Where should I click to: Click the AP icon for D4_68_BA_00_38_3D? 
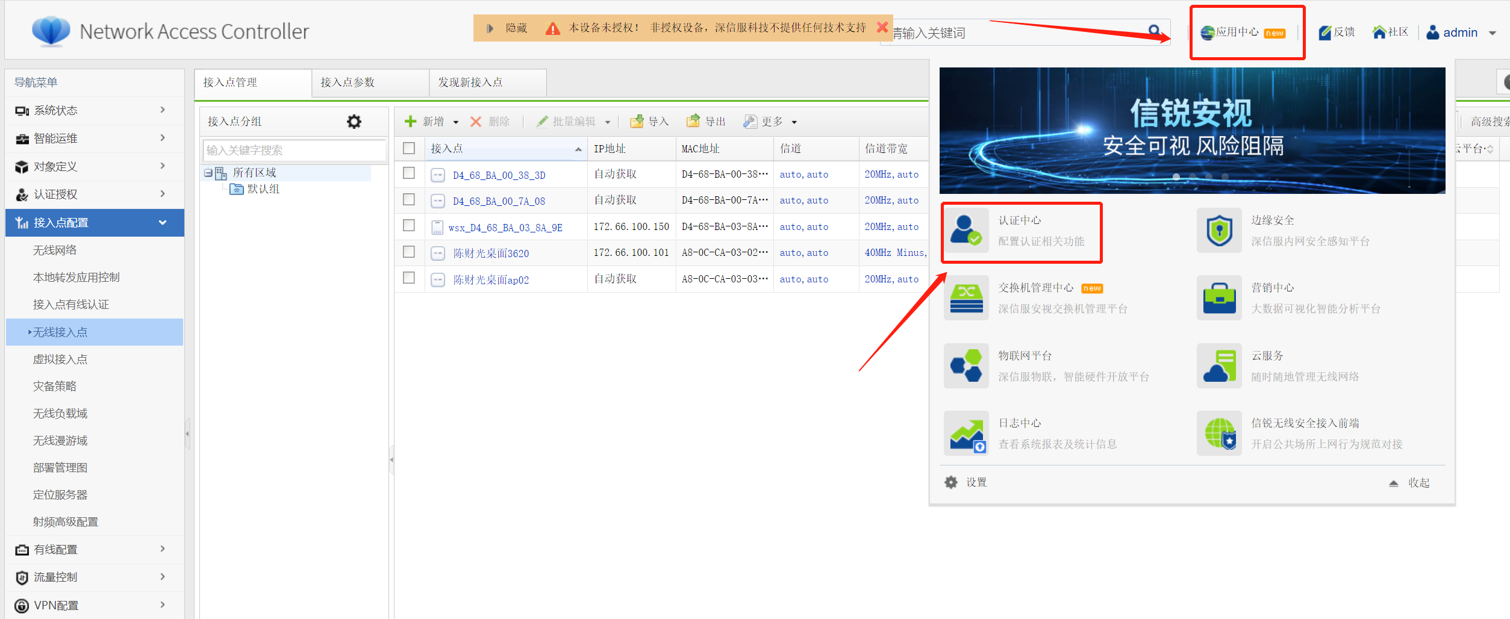pyautogui.click(x=438, y=175)
